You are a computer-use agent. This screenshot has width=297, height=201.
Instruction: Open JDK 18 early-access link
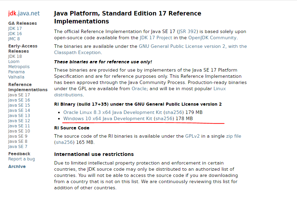(15, 56)
